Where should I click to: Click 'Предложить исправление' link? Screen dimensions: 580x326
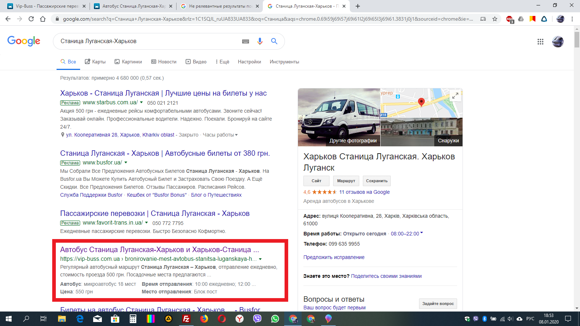tap(334, 257)
